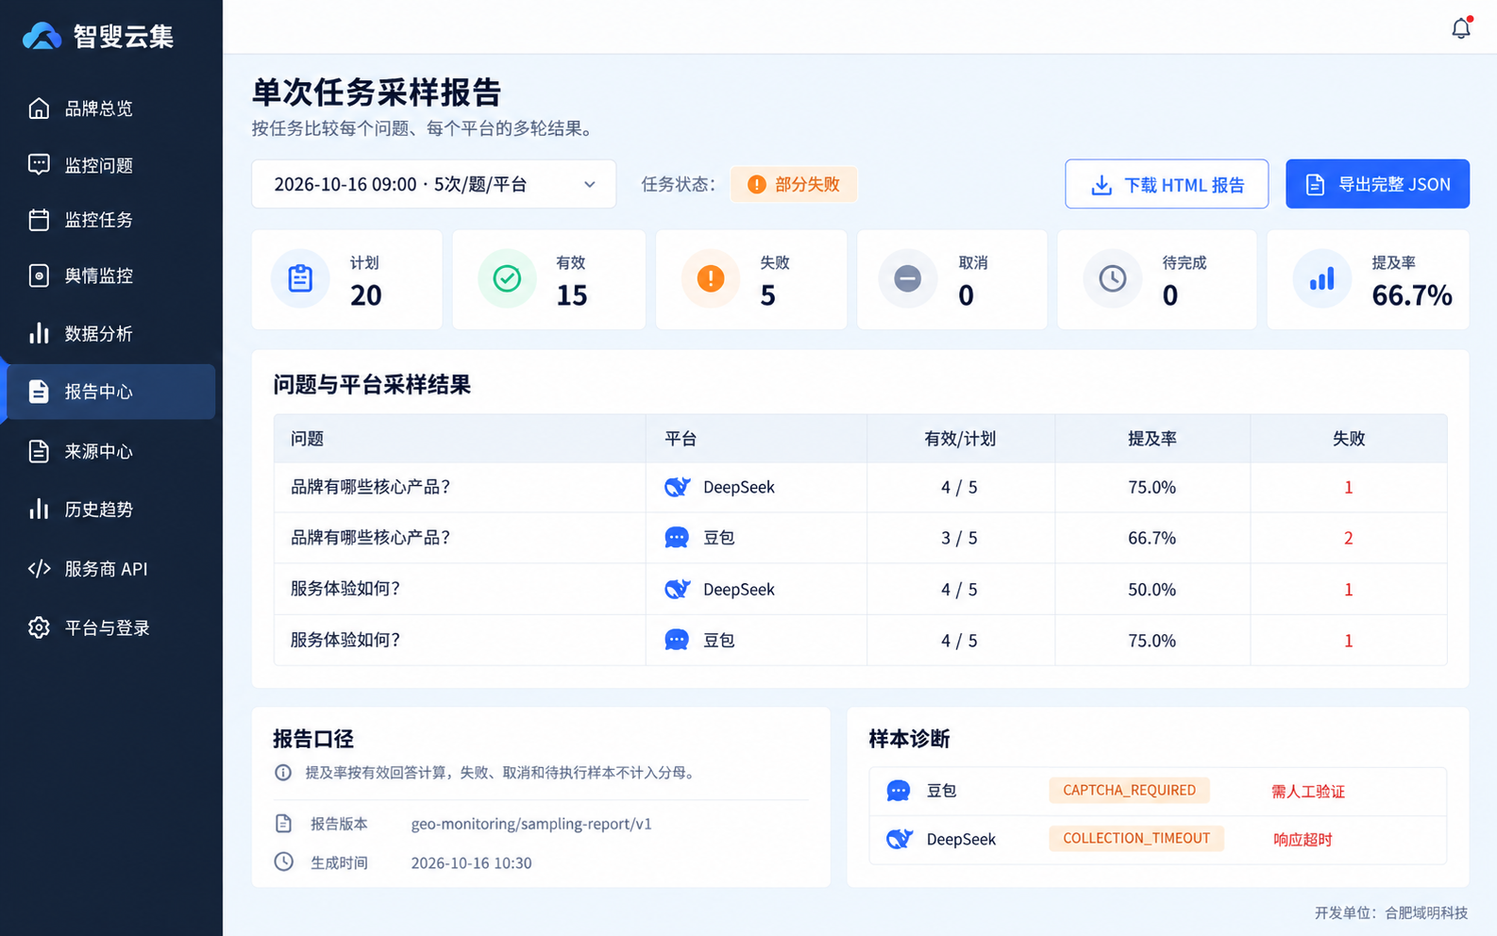The width and height of the screenshot is (1497, 936).
Task: Click the 取消 minus circle icon
Action: (908, 278)
